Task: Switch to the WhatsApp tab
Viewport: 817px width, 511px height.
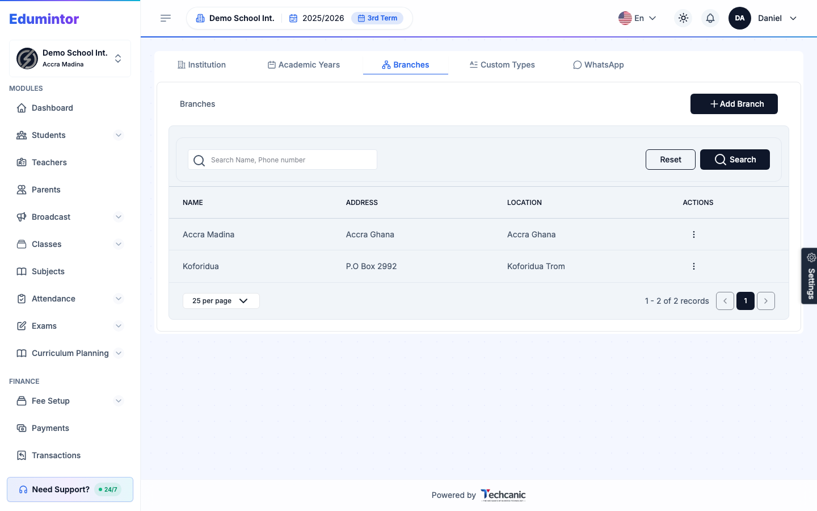Action: click(x=599, y=65)
